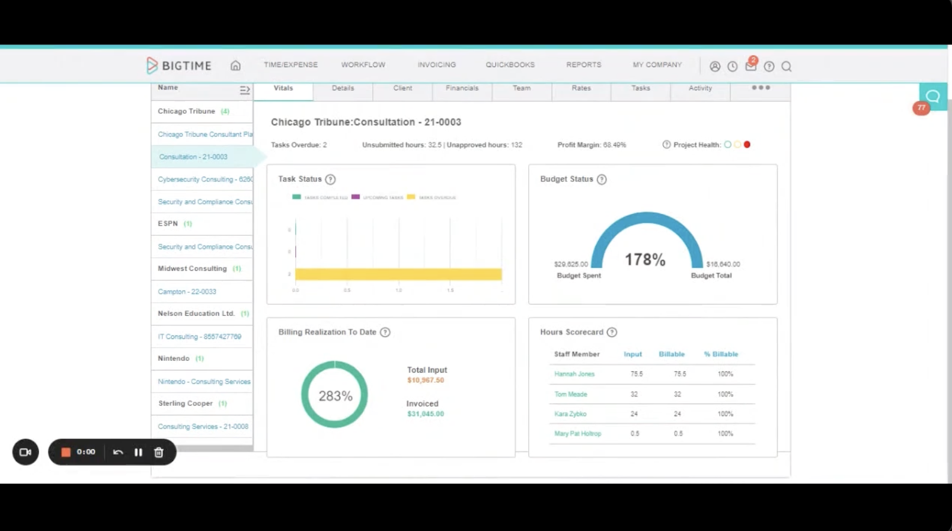Open the MY COMPANY menu
This screenshot has width=952, height=531.
click(x=657, y=65)
